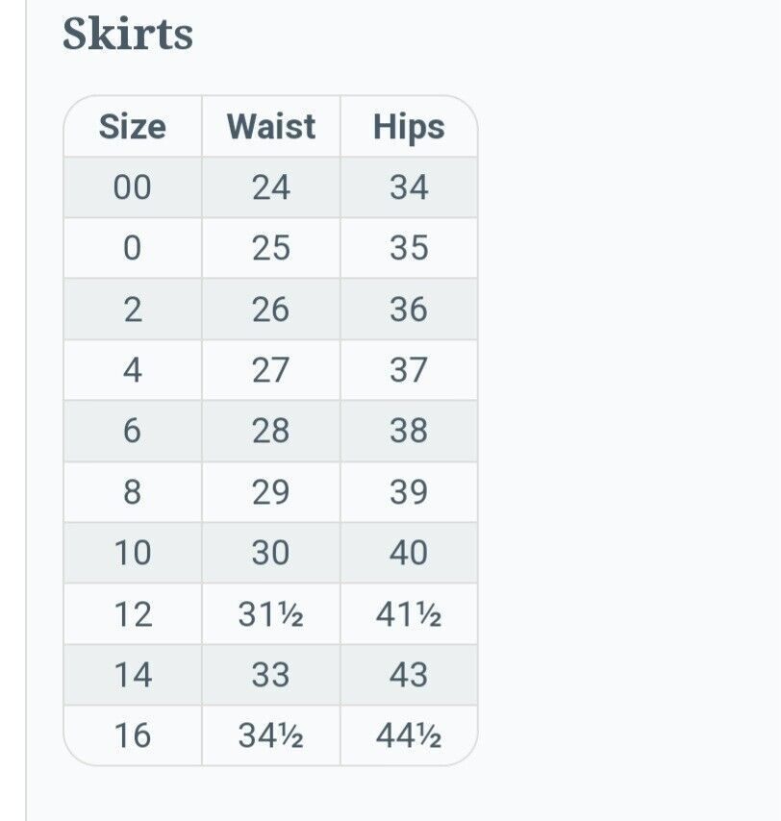Select the Waist column header
Image resolution: width=781 pixels, height=821 pixels.
tap(271, 126)
